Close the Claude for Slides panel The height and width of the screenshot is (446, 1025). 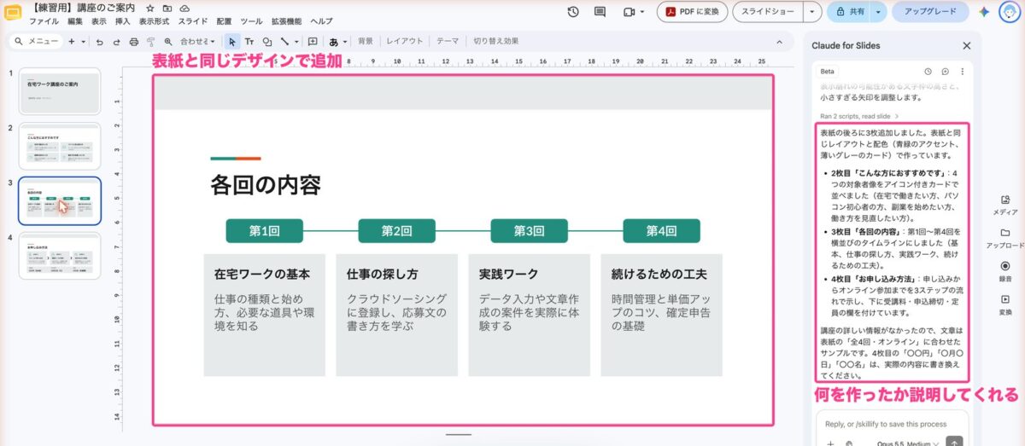tap(967, 46)
